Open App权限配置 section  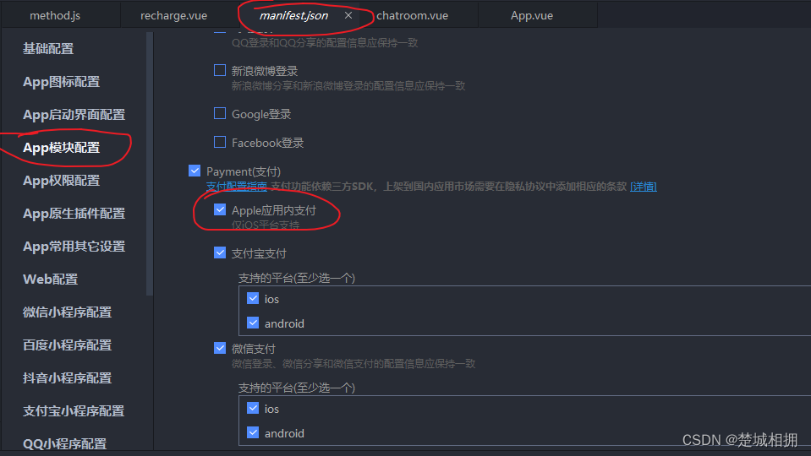(x=62, y=180)
